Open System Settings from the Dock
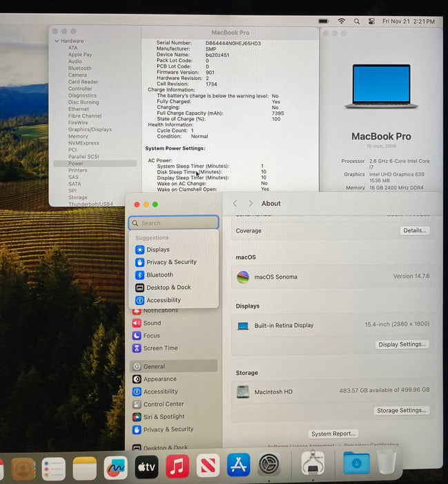Image resolution: width=448 pixels, height=484 pixels. (x=269, y=465)
